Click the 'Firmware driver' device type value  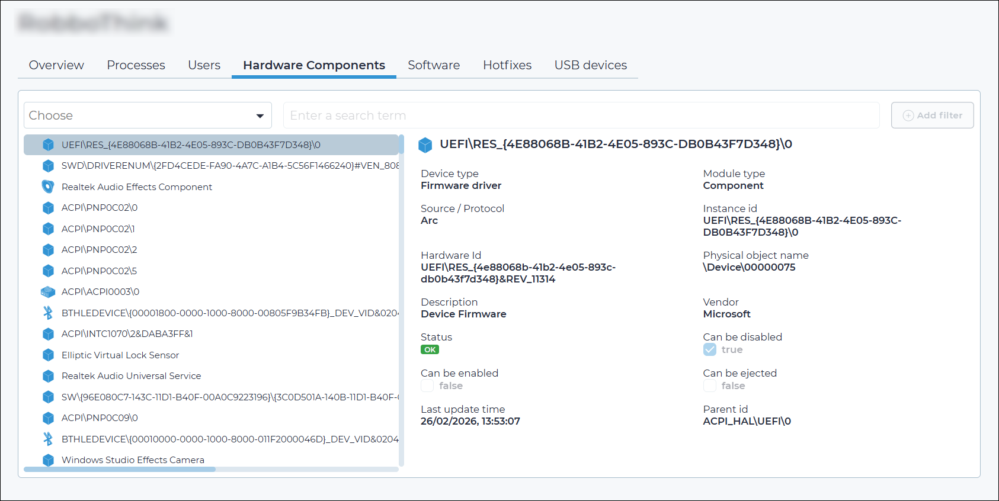461,185
